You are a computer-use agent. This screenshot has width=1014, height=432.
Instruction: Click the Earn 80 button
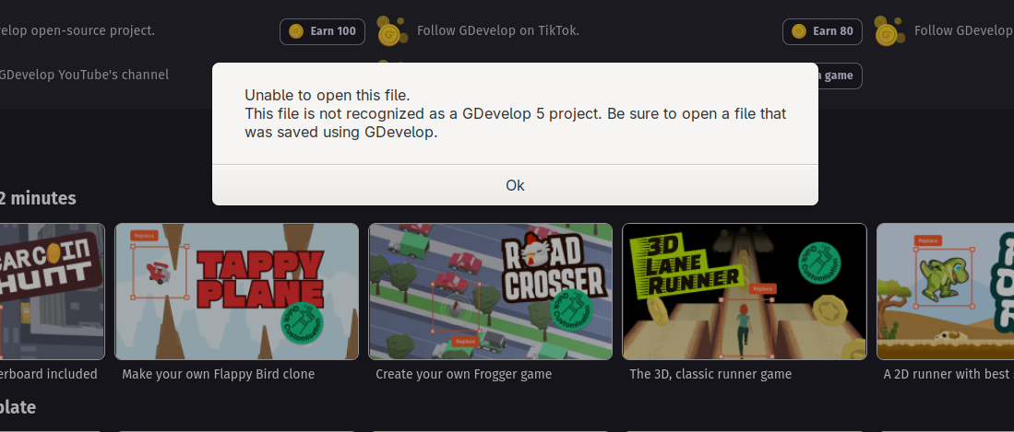[x=822, y=31]
